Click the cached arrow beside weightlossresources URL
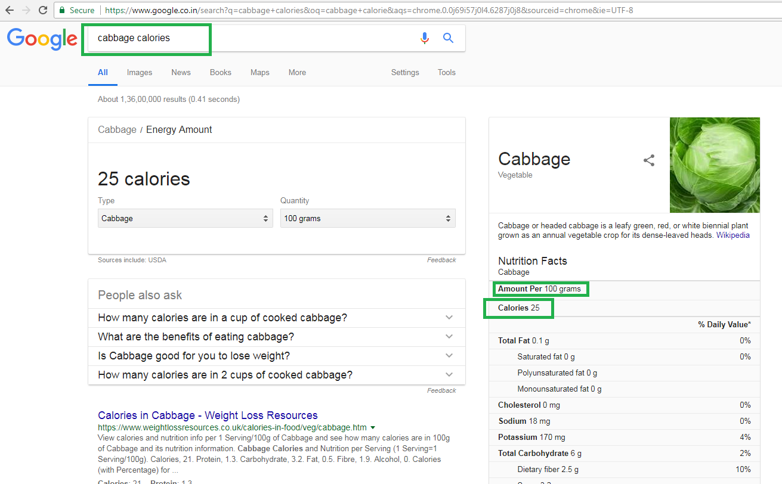Image resolution: width=782 pixels, height=484 pixels. (373, 427)
